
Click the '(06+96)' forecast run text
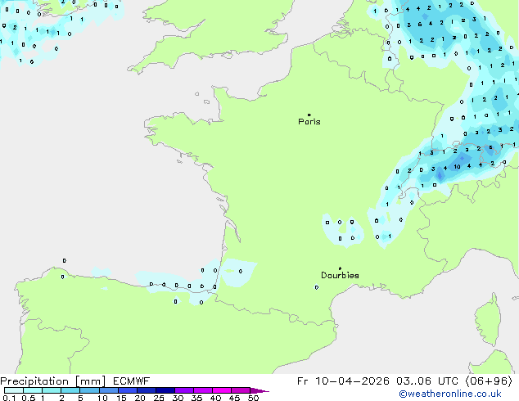[x=489, y=381]
